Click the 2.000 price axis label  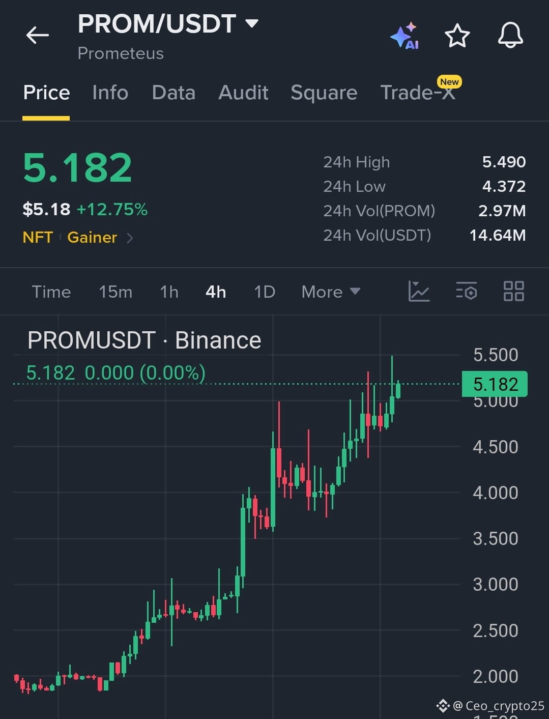click(496, 676)
